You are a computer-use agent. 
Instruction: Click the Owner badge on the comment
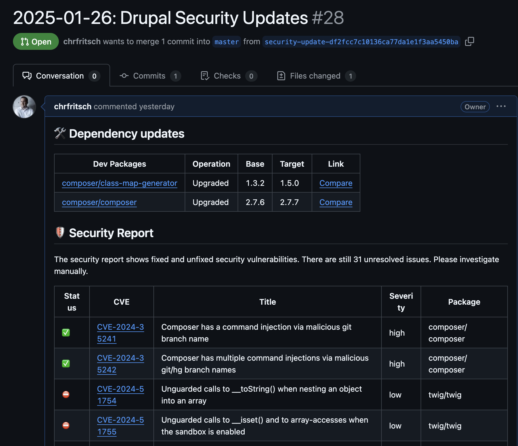(475, 107)
